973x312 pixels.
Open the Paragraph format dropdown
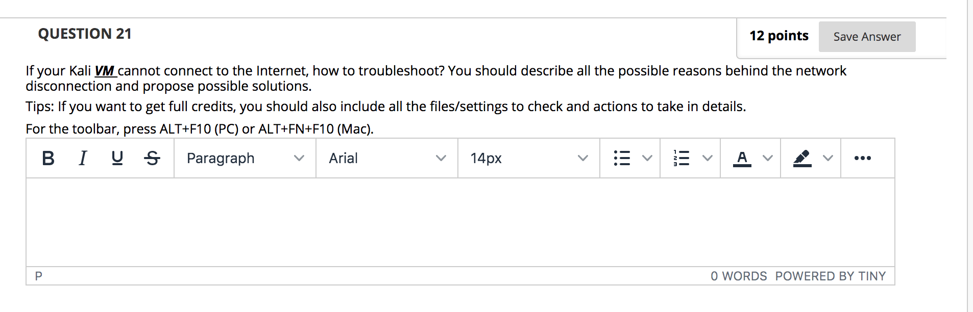click(x=245, y=158)
